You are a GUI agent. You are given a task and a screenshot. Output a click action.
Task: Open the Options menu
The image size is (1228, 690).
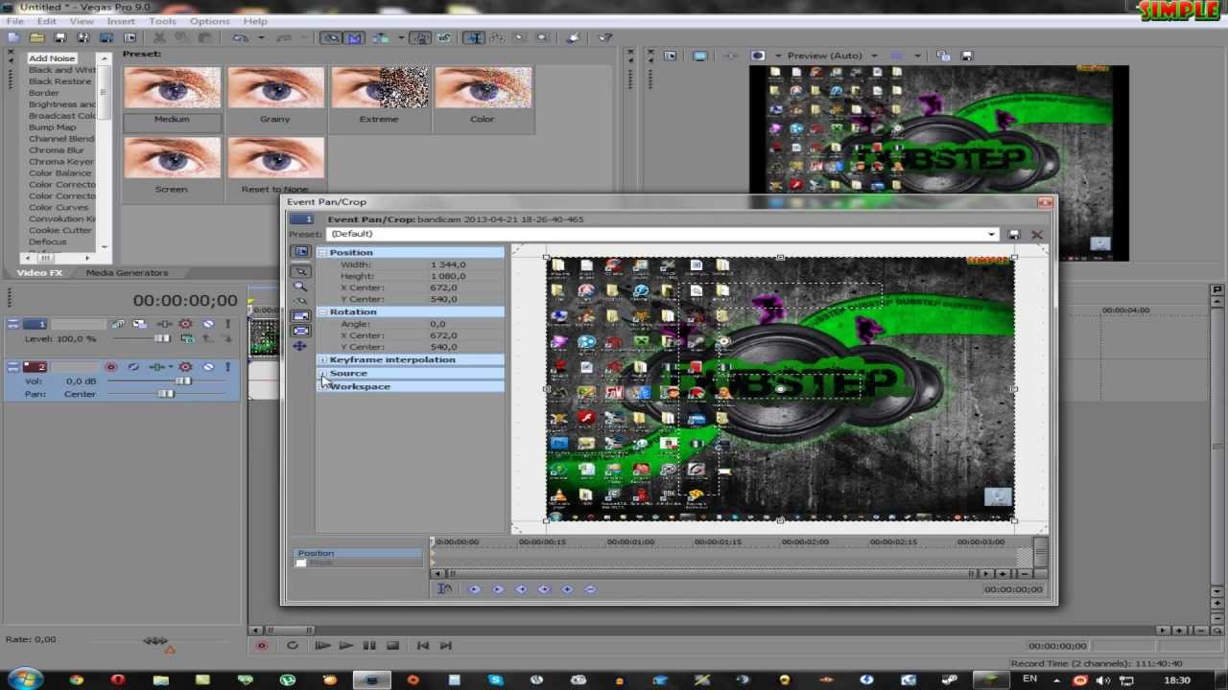coord(209,21)
